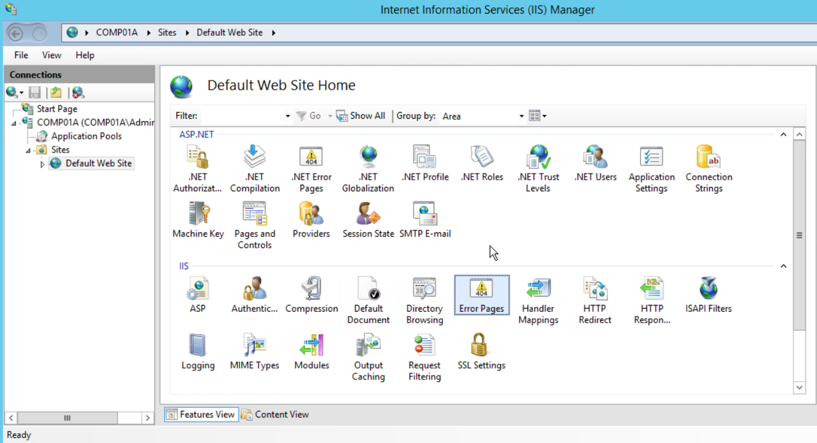Open Connection Strings feature
Viewport: 817px width, 443px height.
coord(708,169)
